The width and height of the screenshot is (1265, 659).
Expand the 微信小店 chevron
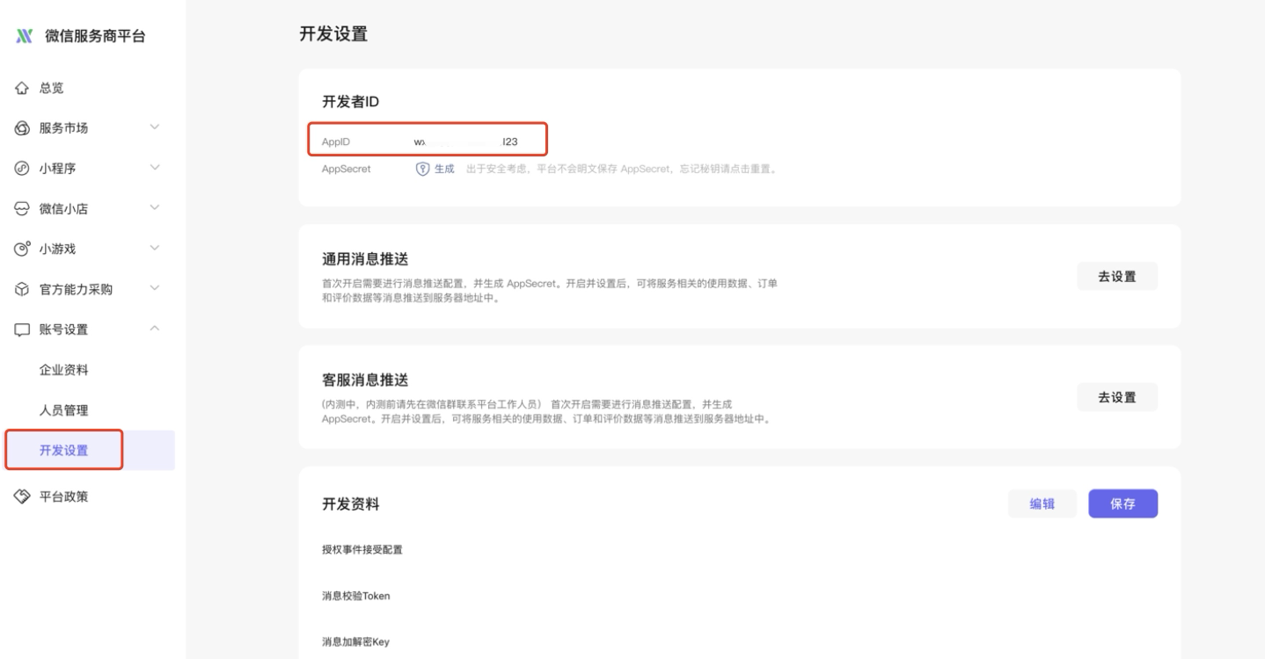point(155,208)
